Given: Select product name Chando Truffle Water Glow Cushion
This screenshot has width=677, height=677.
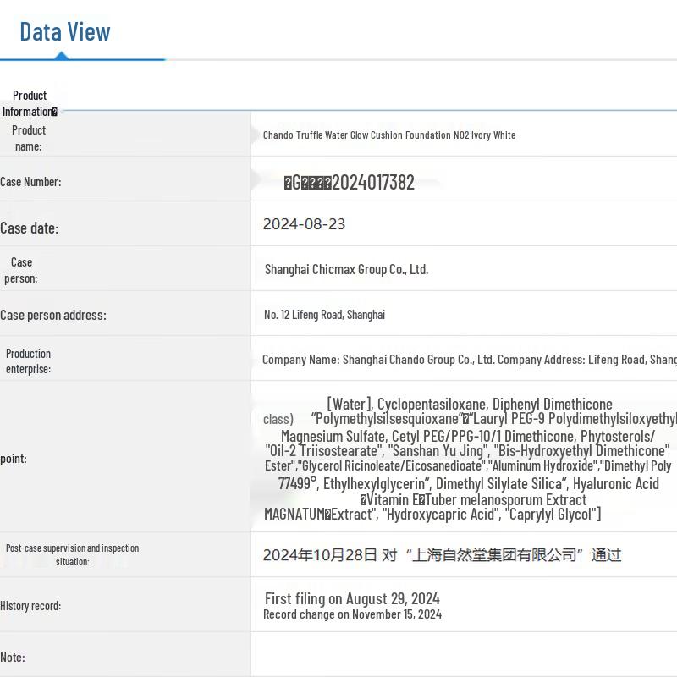Looking at the screenshot, I should click(x=389, y=135).
